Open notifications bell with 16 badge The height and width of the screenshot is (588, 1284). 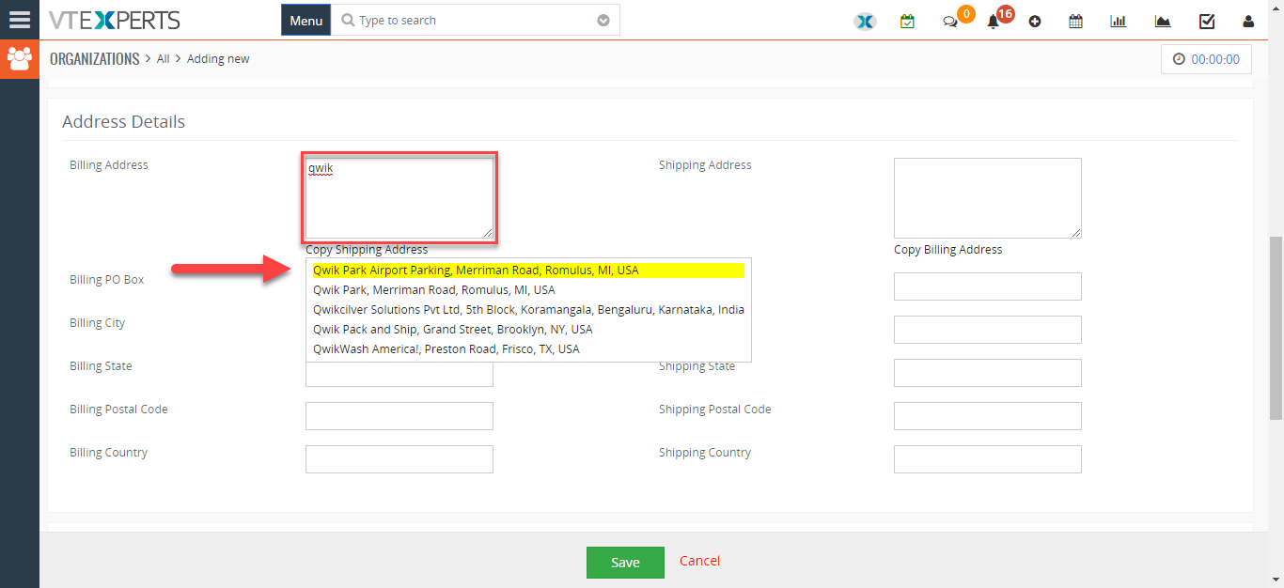[x=994, y=21]
